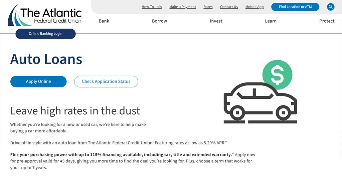The image size is (342, 179).
Task: Click the paragraph about new or used car
Action: [x=78, y=128]
